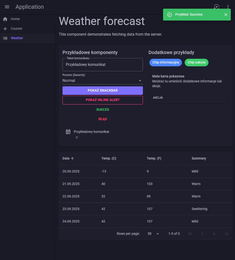The width and height of the screenshot is (235, 260).
Task: Click the red Błąd button
Action: 103,119
